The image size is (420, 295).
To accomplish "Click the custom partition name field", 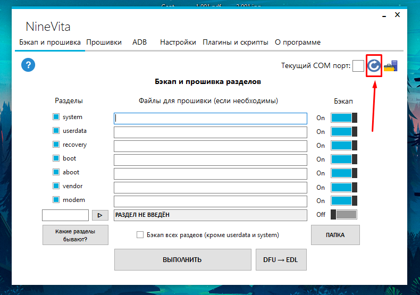I will click(65, 215).
